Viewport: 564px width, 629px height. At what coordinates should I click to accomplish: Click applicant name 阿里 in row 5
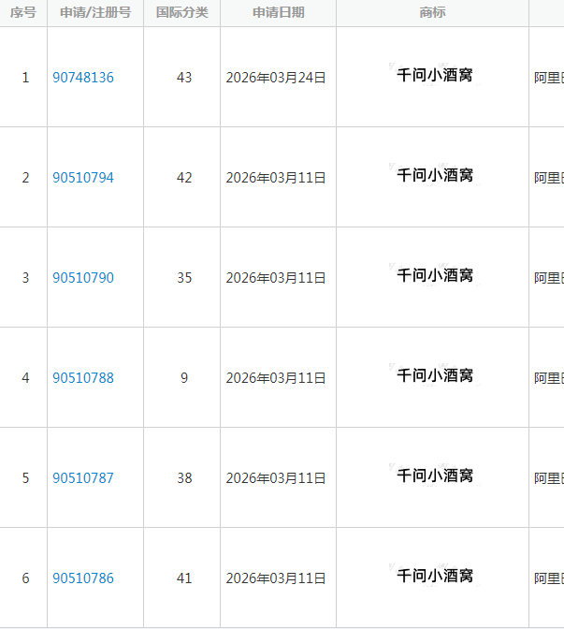(x=549, y=478)
